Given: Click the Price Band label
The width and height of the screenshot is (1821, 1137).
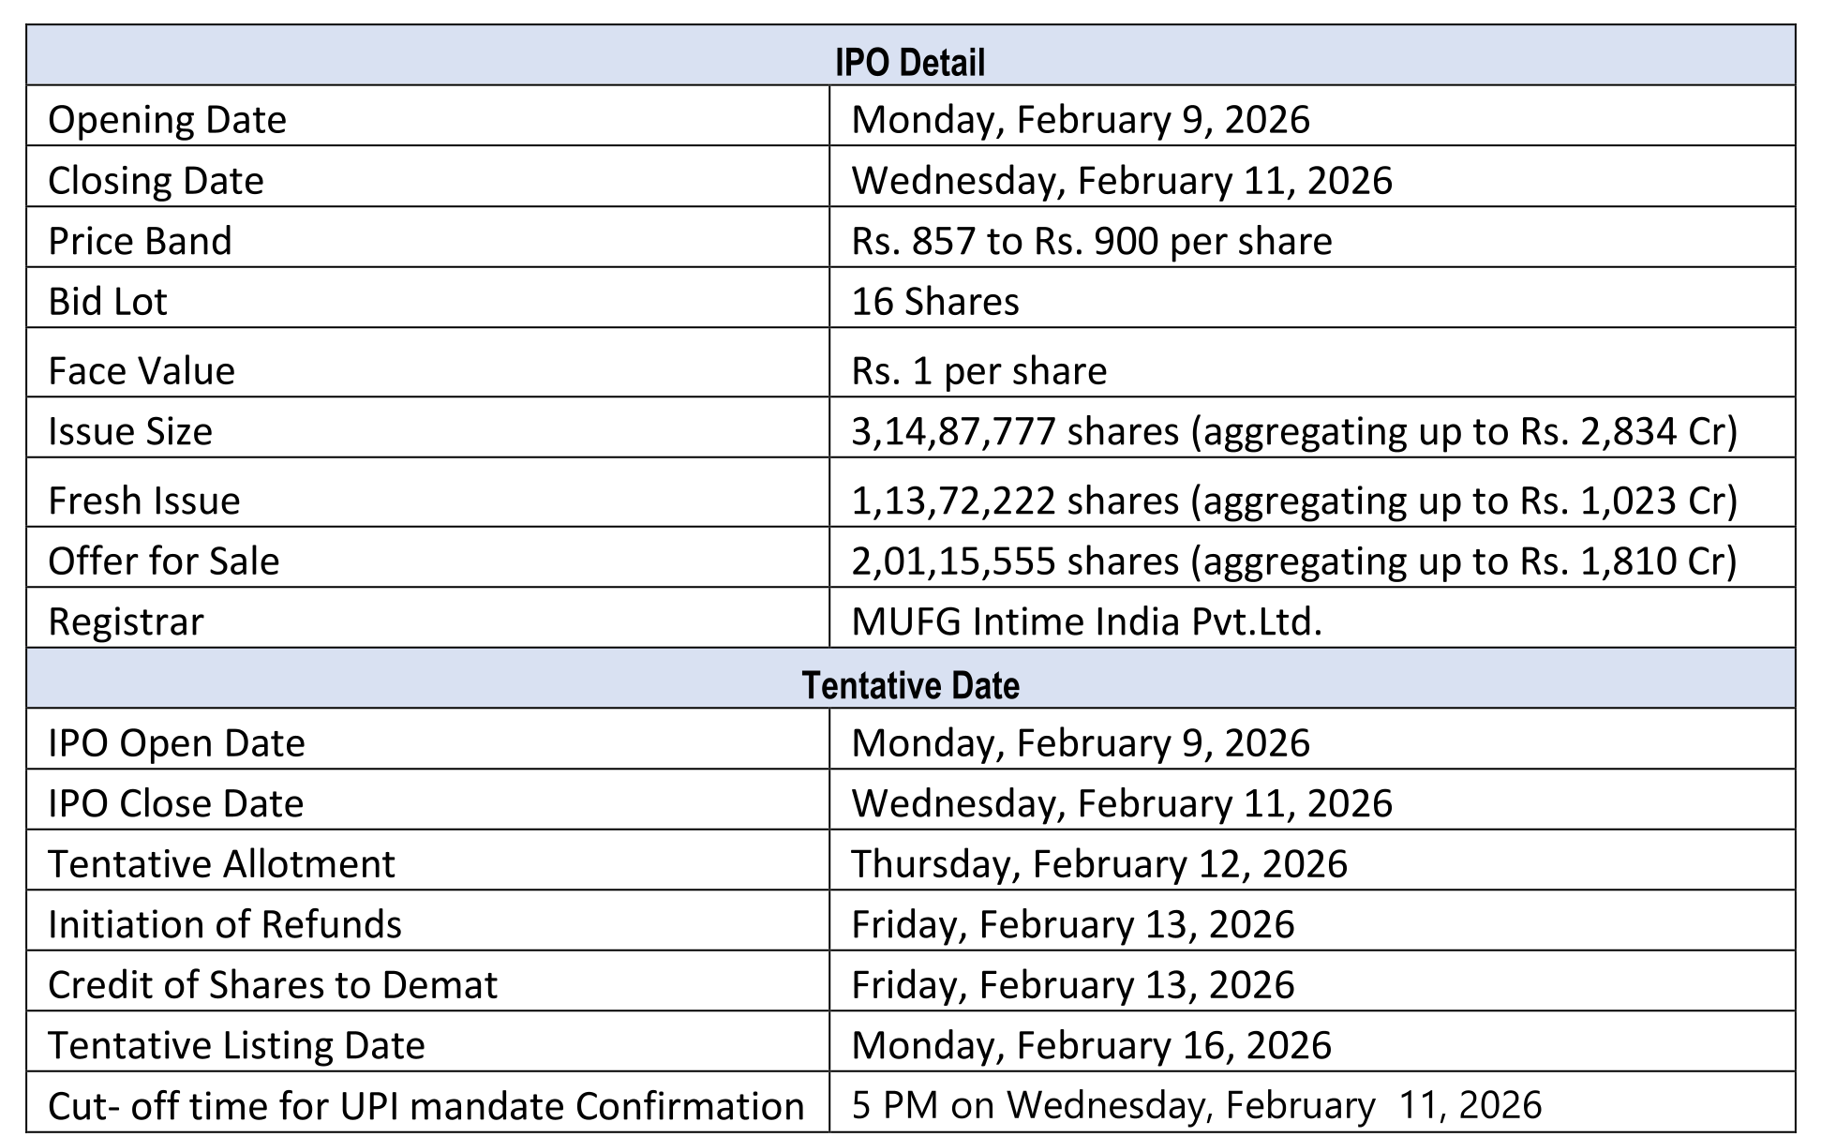Looking at the screenshot, I should 140,242.
